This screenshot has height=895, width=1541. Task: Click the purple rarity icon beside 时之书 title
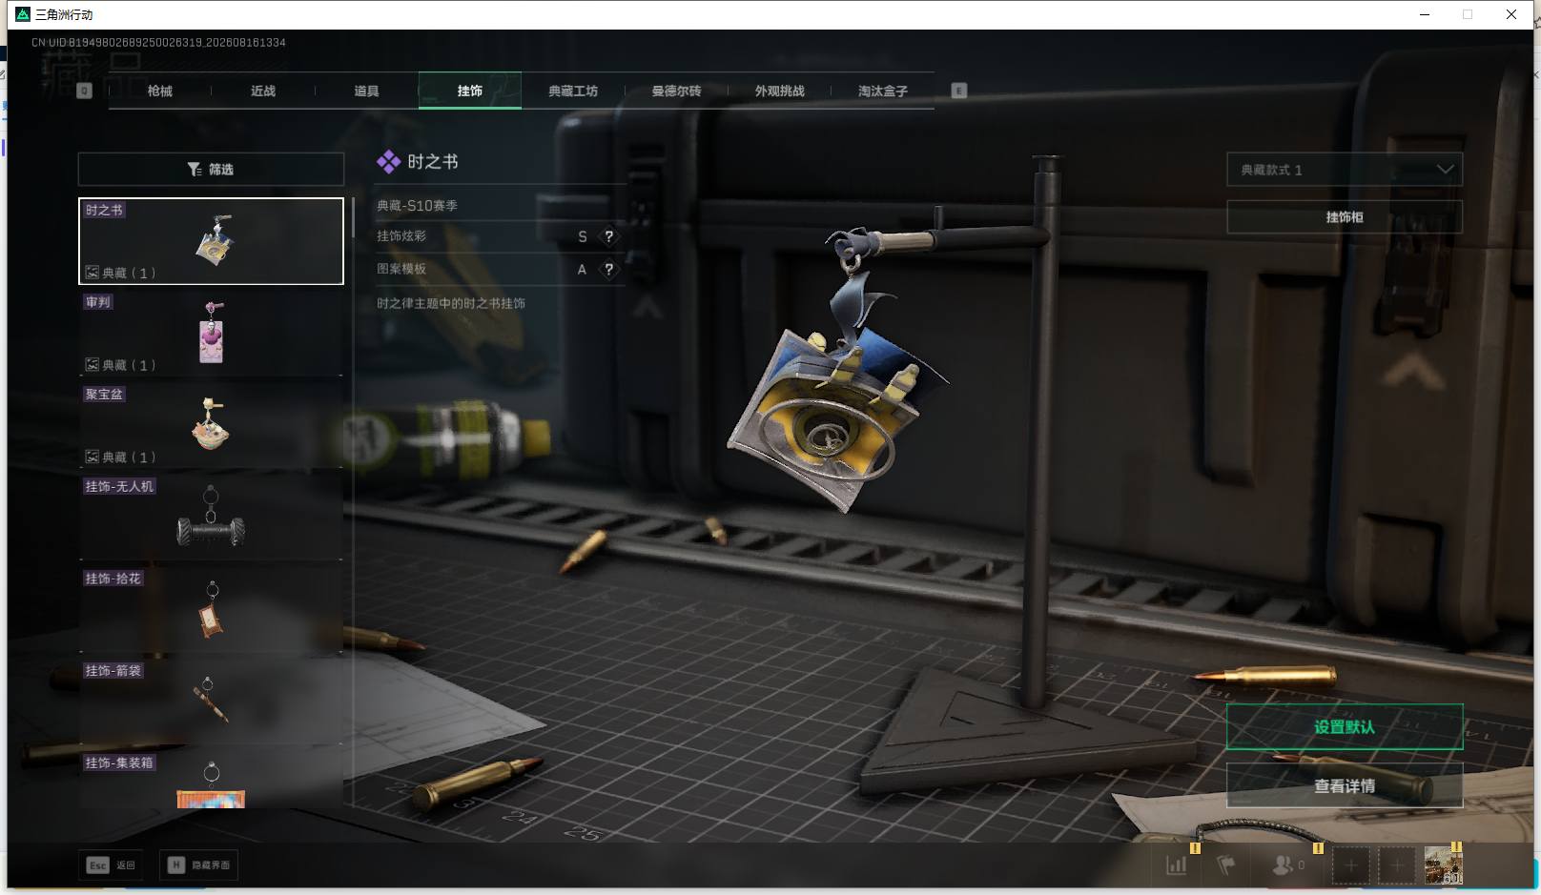click(x=388, y=162)
